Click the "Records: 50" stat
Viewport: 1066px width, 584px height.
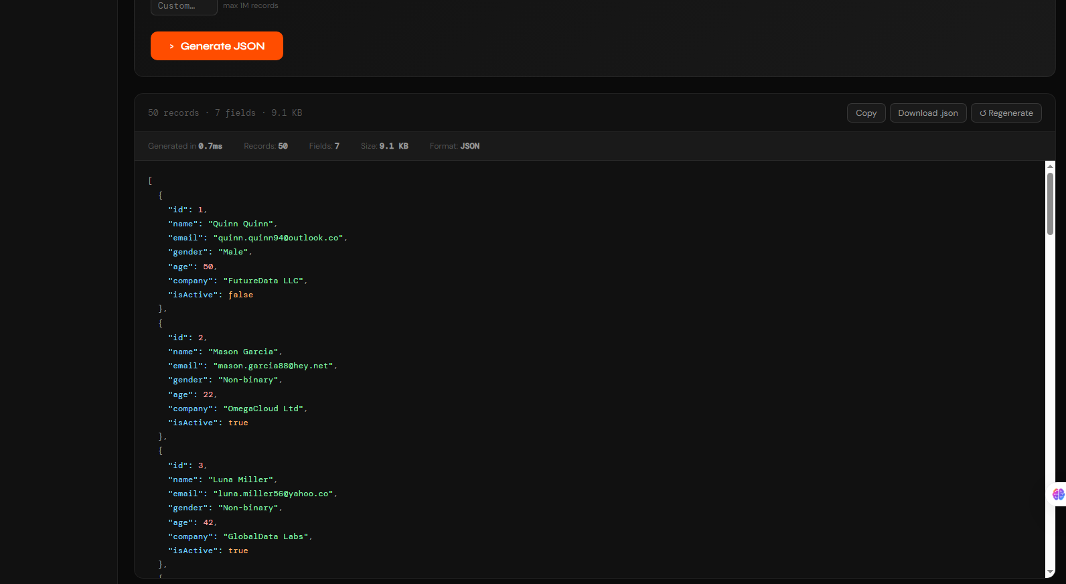pos(266,146)
